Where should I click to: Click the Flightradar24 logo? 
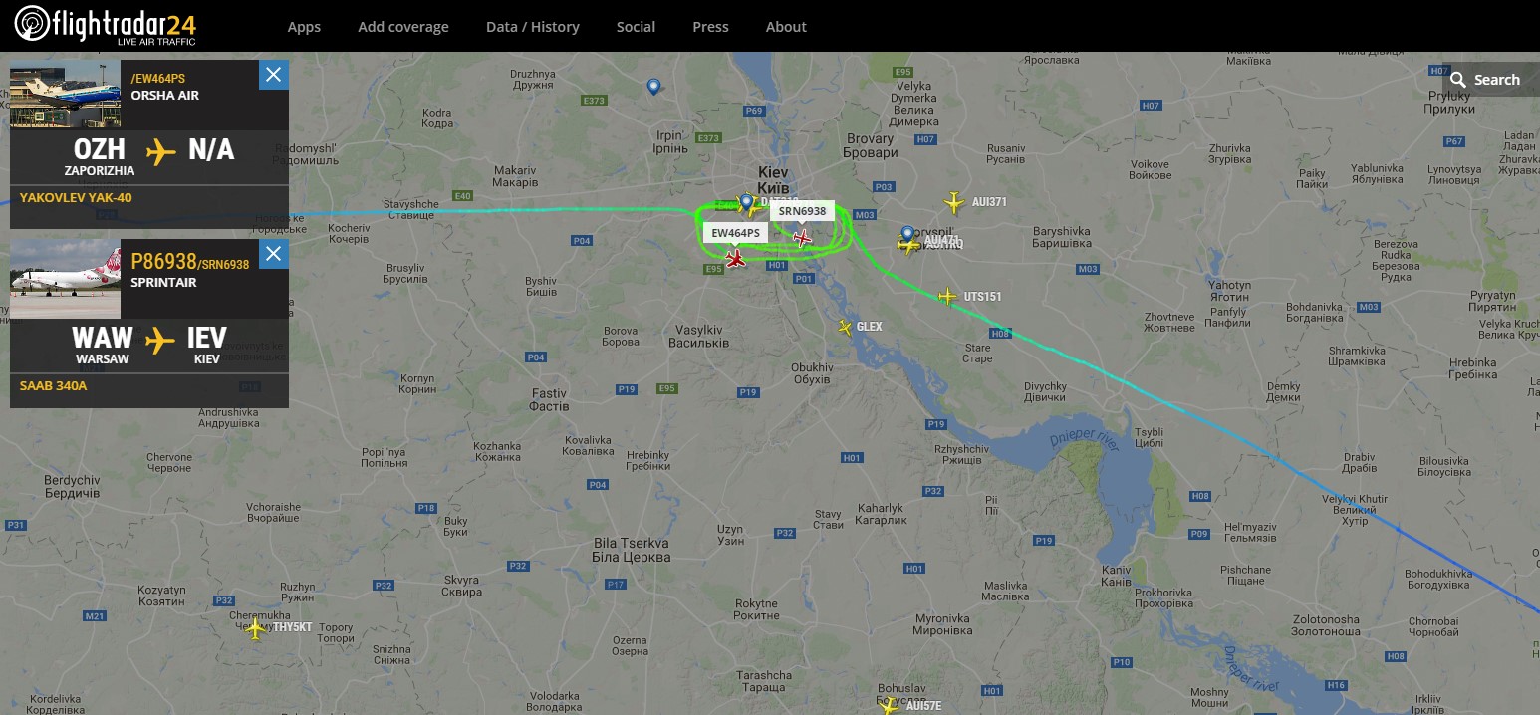(x=105, y=25)
